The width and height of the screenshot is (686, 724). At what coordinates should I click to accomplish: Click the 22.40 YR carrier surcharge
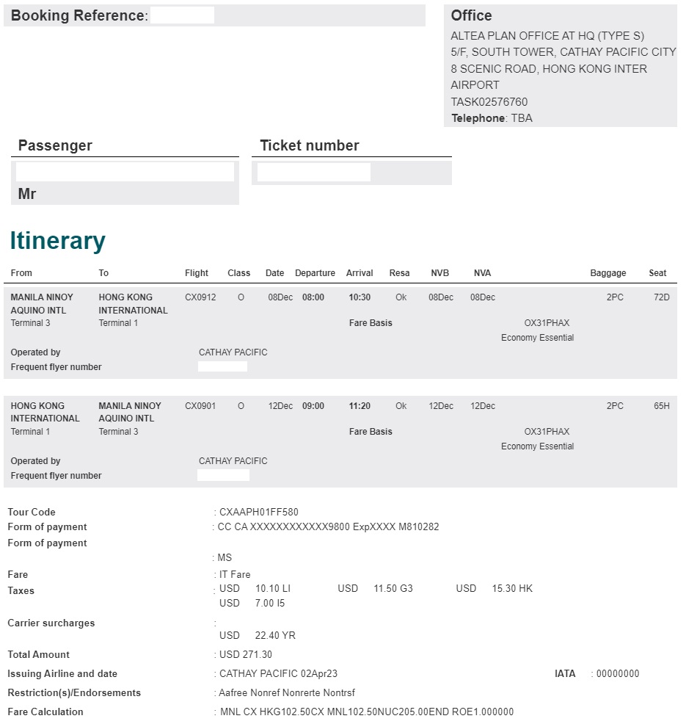pyautogui.click(x=275, y=635)
